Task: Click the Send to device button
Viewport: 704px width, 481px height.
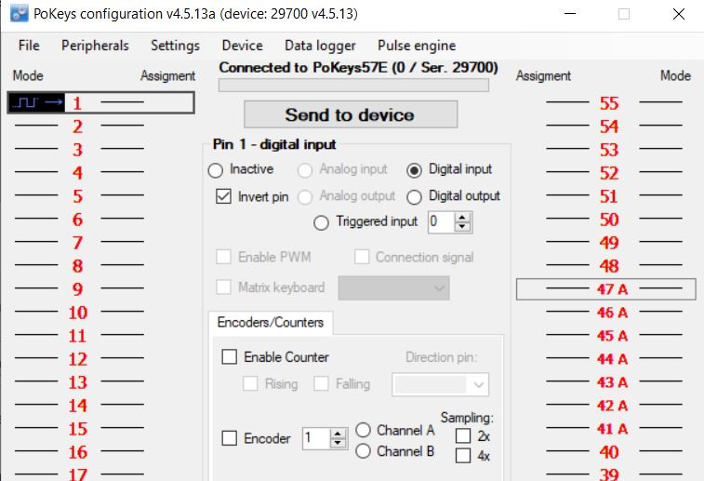Action: [x=351, y=114]
